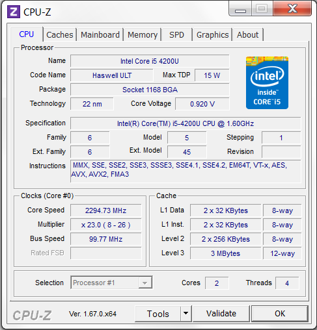Click the Tools button

(158, 314)
